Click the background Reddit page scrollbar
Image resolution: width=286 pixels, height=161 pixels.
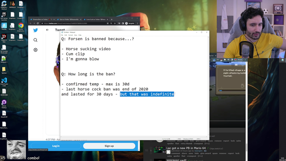click(x=246, y=147)
